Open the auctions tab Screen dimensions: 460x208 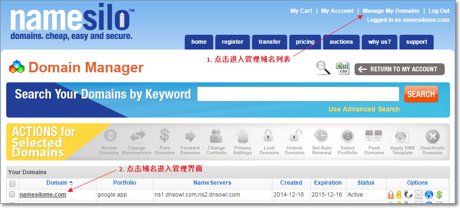pos(341,42)
